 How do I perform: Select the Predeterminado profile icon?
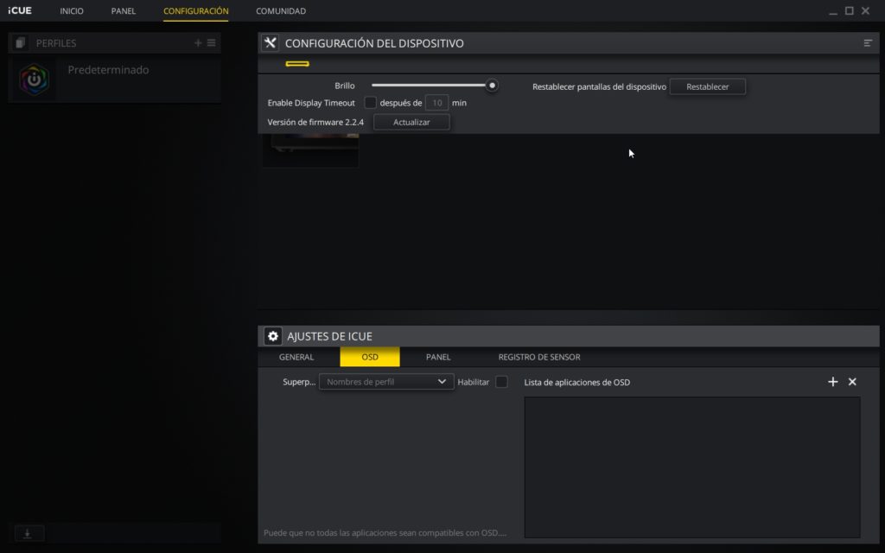[x=34, y=79]
